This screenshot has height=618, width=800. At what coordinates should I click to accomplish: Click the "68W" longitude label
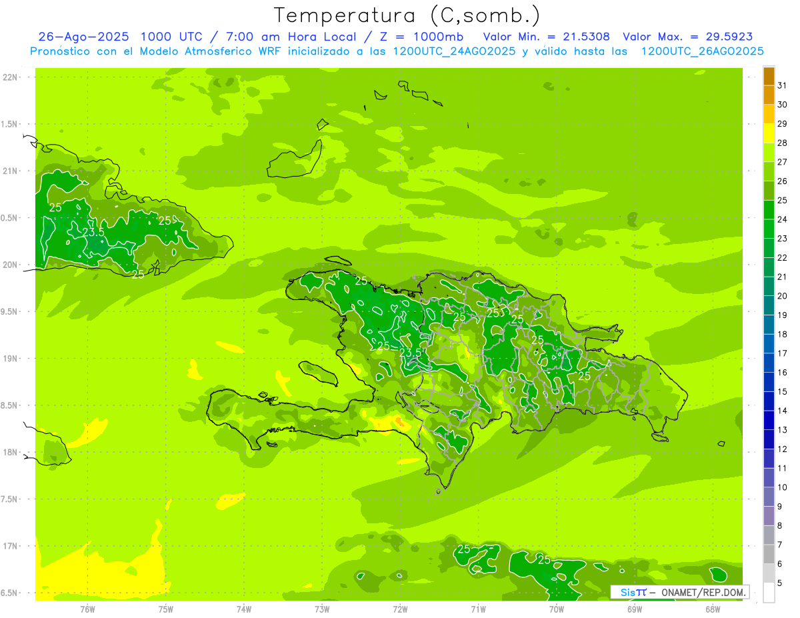click(712, 609)
